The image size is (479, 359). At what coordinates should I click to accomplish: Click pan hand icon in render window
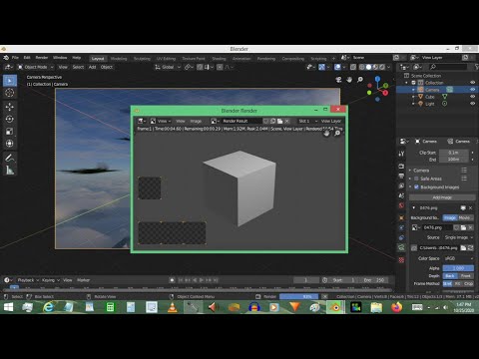tap(326, 134)
